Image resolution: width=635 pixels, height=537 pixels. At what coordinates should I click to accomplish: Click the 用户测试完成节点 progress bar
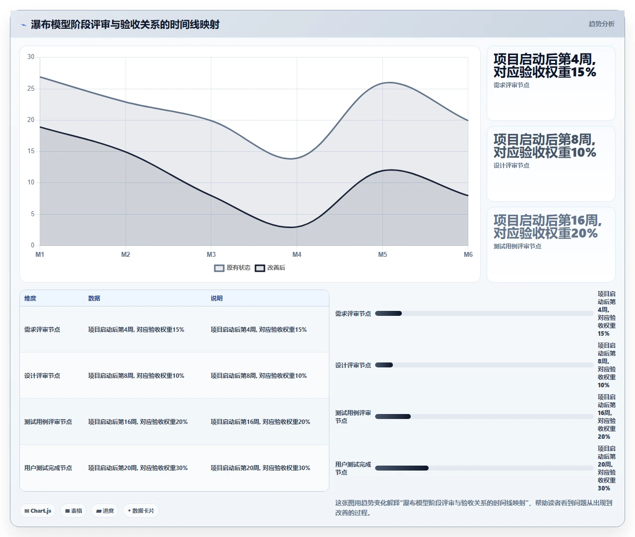click(x=484, y=468)
